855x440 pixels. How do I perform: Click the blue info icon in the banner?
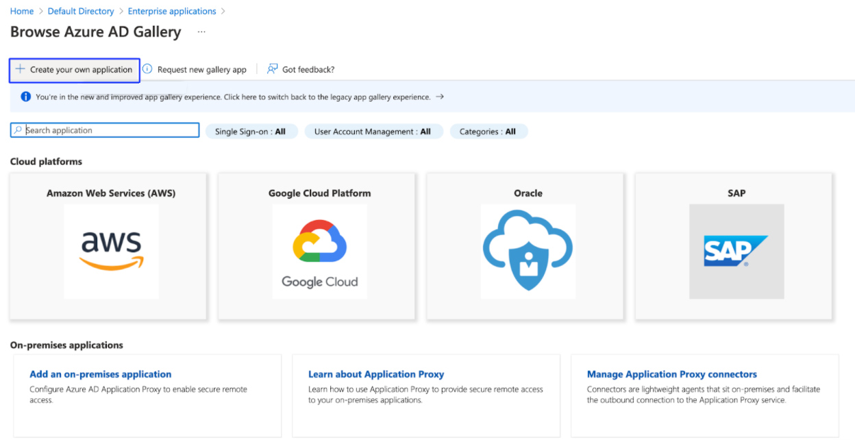(26, 97)
